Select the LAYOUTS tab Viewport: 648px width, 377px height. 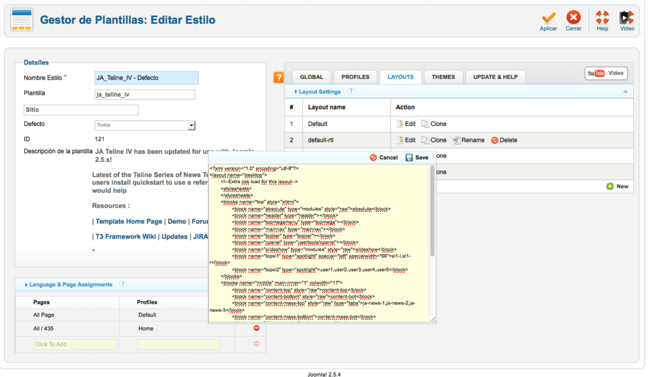pos(401,77)
